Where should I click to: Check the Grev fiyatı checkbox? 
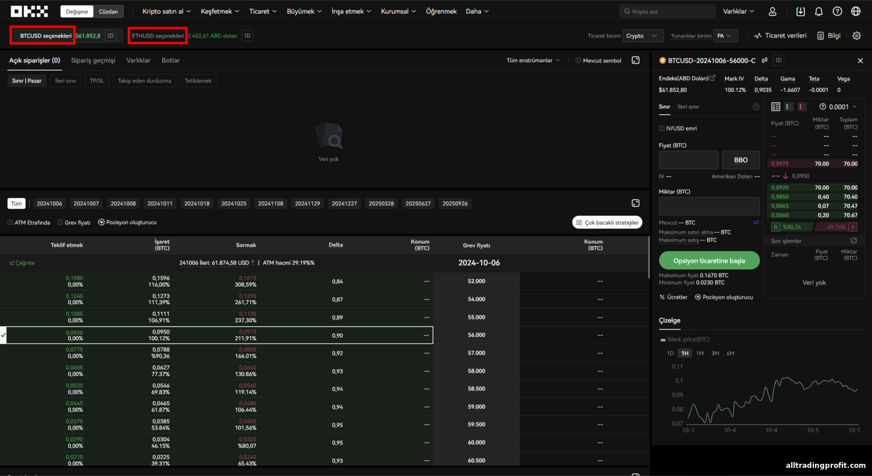pyautogui.click(x=60, y=222)
